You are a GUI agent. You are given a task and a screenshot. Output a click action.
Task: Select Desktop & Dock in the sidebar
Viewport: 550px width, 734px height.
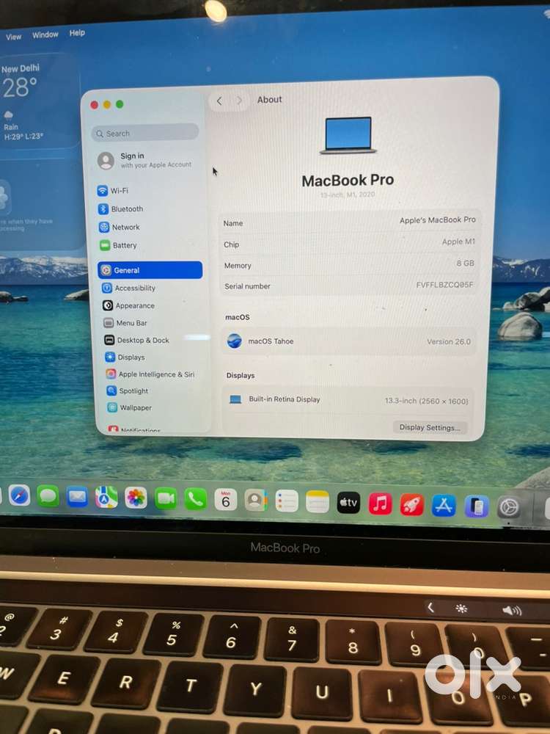pos(142,341)
